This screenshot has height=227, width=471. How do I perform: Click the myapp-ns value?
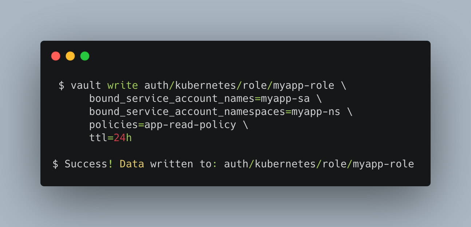pos(316,112)
